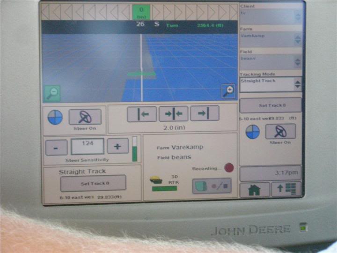Open the Farm dropdown showing Varekamp
337x253 pixels.
tap(271, 39)
